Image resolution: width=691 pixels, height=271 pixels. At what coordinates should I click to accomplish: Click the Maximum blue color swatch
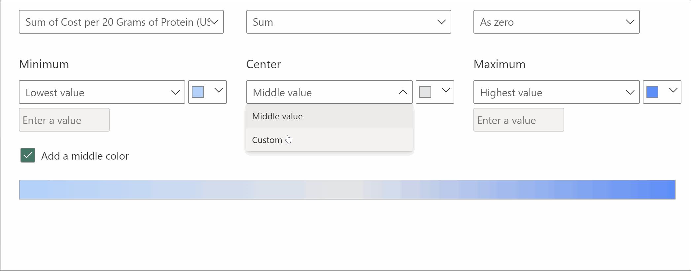tap(652, 92)
